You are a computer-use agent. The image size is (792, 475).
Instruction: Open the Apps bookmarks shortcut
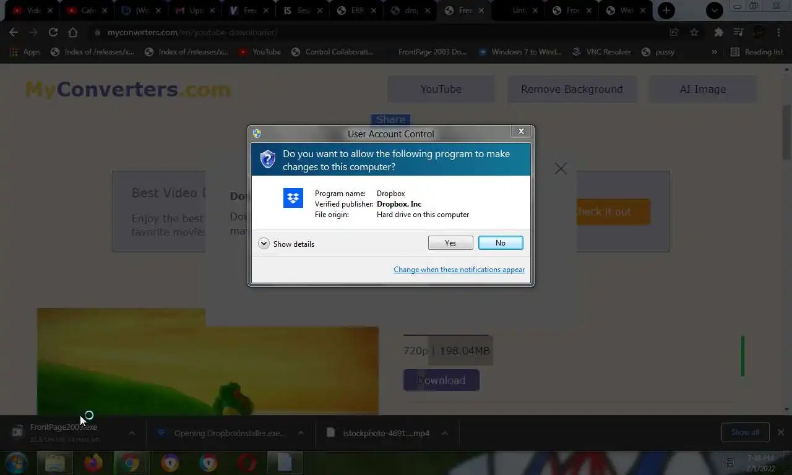click(x=25, y=52)
